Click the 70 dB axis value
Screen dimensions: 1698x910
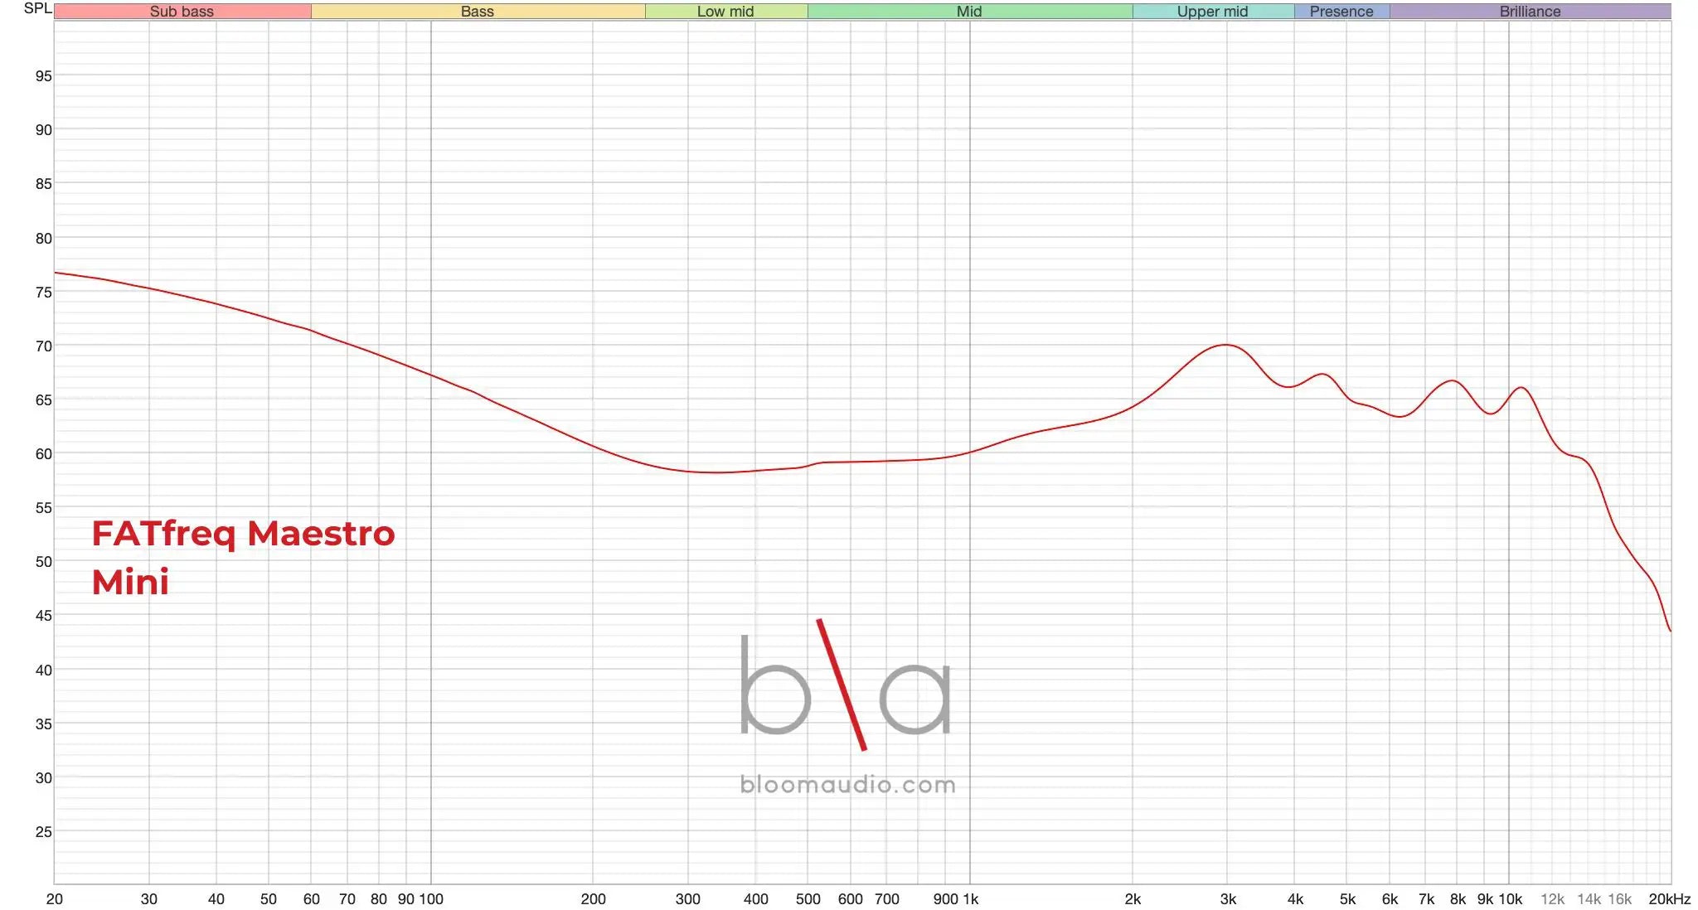coord(43,346)
